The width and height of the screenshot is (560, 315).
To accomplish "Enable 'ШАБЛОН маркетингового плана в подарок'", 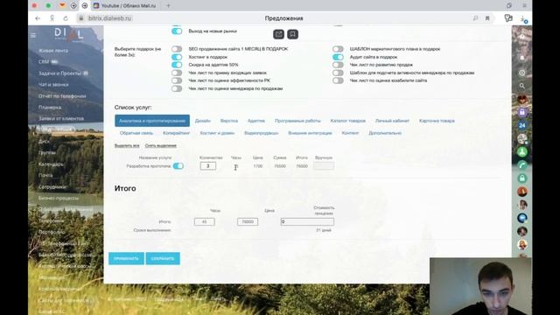I will 338,49.
